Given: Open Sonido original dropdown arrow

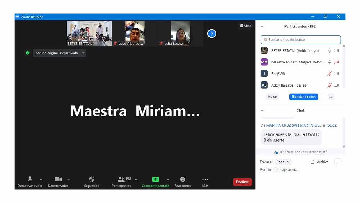Looking at the screenshot, I should (83, 53).
